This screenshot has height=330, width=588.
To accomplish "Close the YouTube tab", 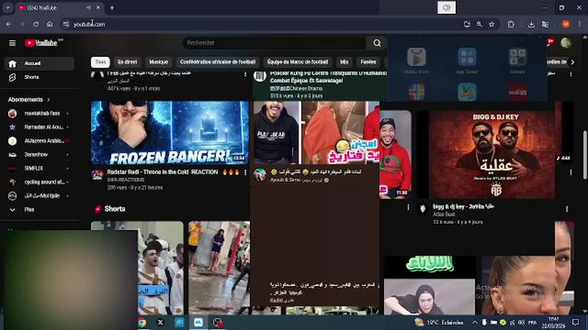I will click(99, 8).
